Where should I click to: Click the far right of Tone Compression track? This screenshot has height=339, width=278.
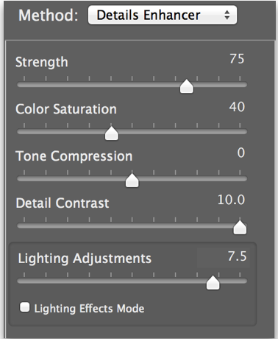tap(244, 179)
